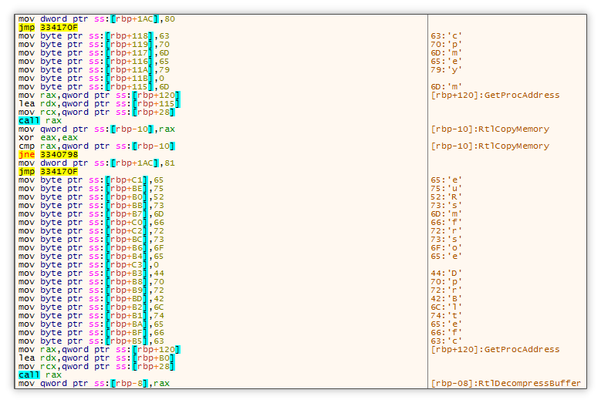
Task: Click the mov byte ptr [rbp+118],63 line
Action: [x=94, y=36]
